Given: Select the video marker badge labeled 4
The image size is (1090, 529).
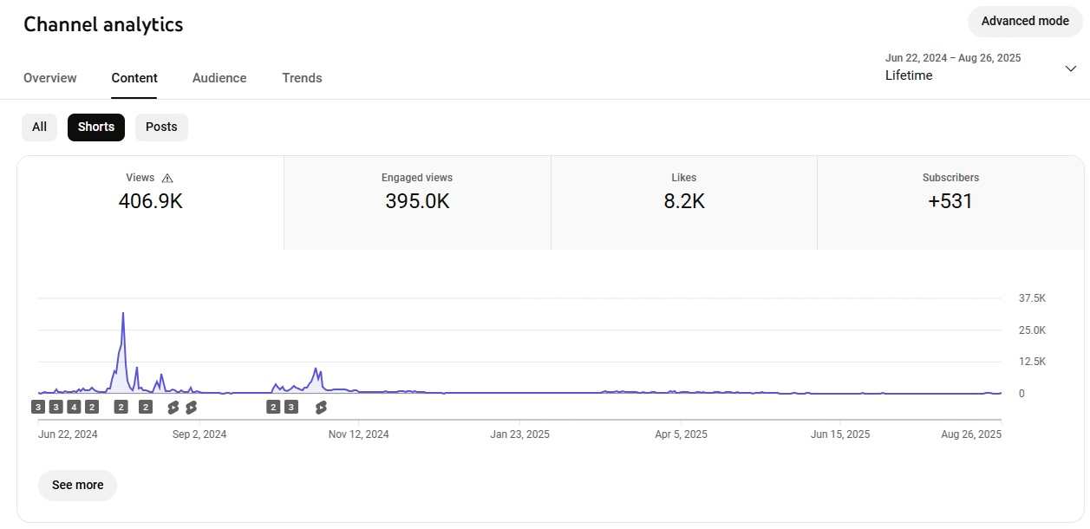Looking at the screenshot, I should click(74, 407).
